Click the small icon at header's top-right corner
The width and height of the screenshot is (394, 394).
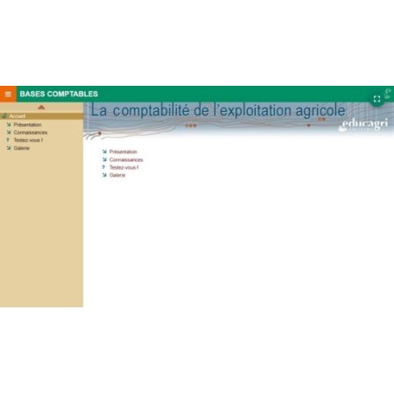(x=388, y=94)
